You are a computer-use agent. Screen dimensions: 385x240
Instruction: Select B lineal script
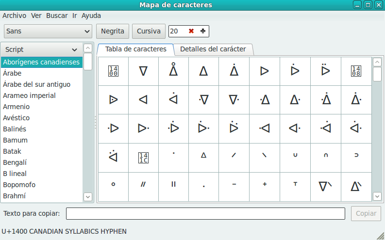point(41,174)
